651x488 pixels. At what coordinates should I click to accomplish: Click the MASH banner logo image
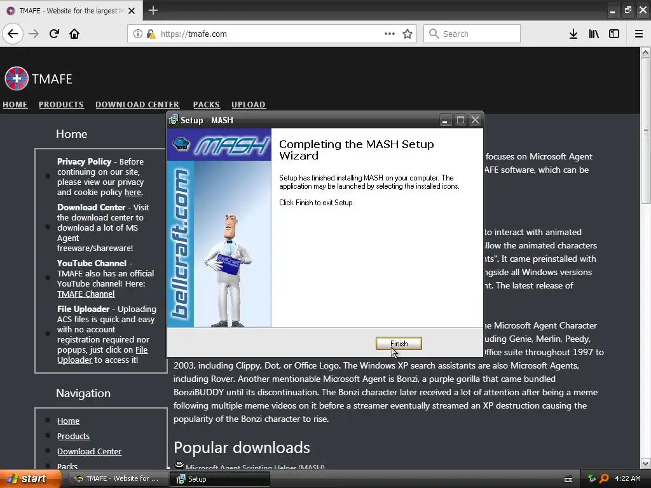219,145
